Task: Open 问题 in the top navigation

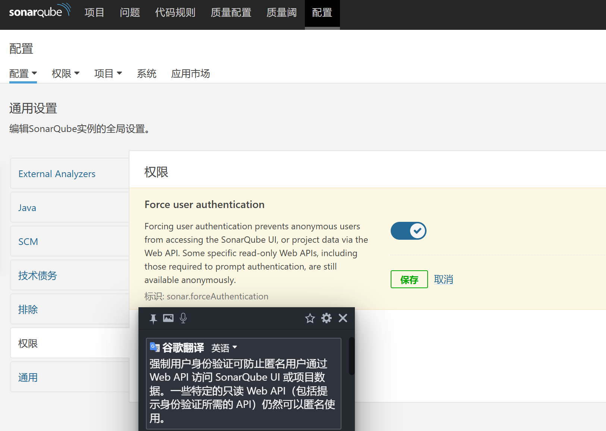Action: click(x=130, y=13)
